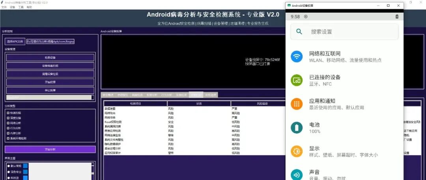Viewport: 426px width, 180px height.
Task: Tap the orange apps and notifications icon
Action: click(x=297, y=104)
